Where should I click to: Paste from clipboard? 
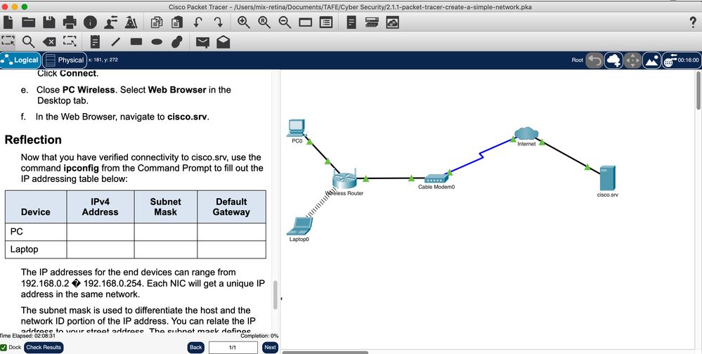click(177, 22)
